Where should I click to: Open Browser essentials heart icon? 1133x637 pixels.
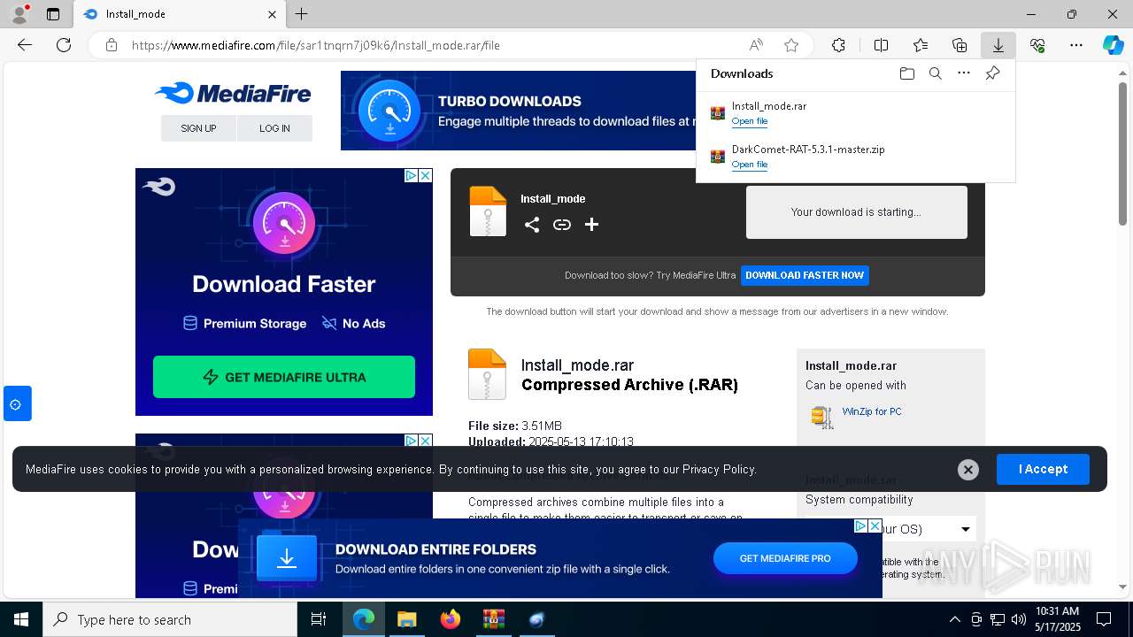pyautogui.click(x=1037, y=45)
